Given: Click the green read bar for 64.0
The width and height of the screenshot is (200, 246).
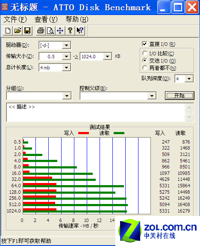Looking at the screenshot, I should (x=74, y=186).
